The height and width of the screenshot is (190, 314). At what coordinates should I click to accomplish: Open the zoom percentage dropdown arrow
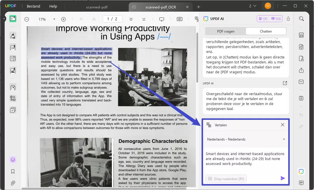click(x=54, y=19)
